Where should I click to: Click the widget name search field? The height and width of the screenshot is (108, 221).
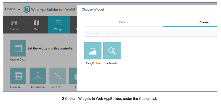150,33
